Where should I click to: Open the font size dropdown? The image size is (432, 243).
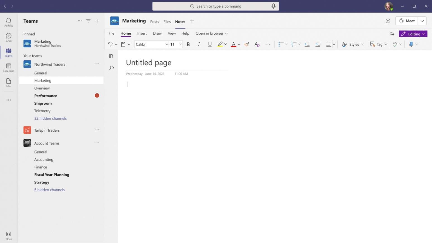tap(181, 44)
